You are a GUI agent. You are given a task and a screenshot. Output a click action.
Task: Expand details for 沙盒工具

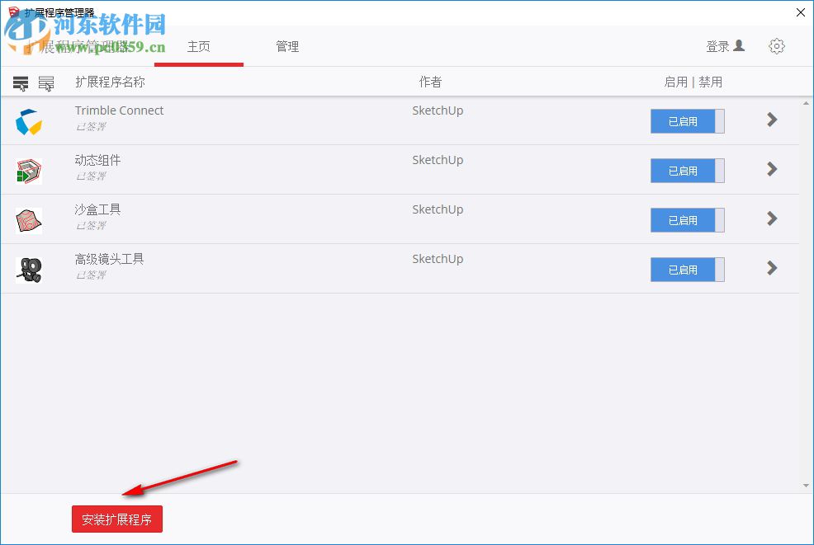(771, 219)
